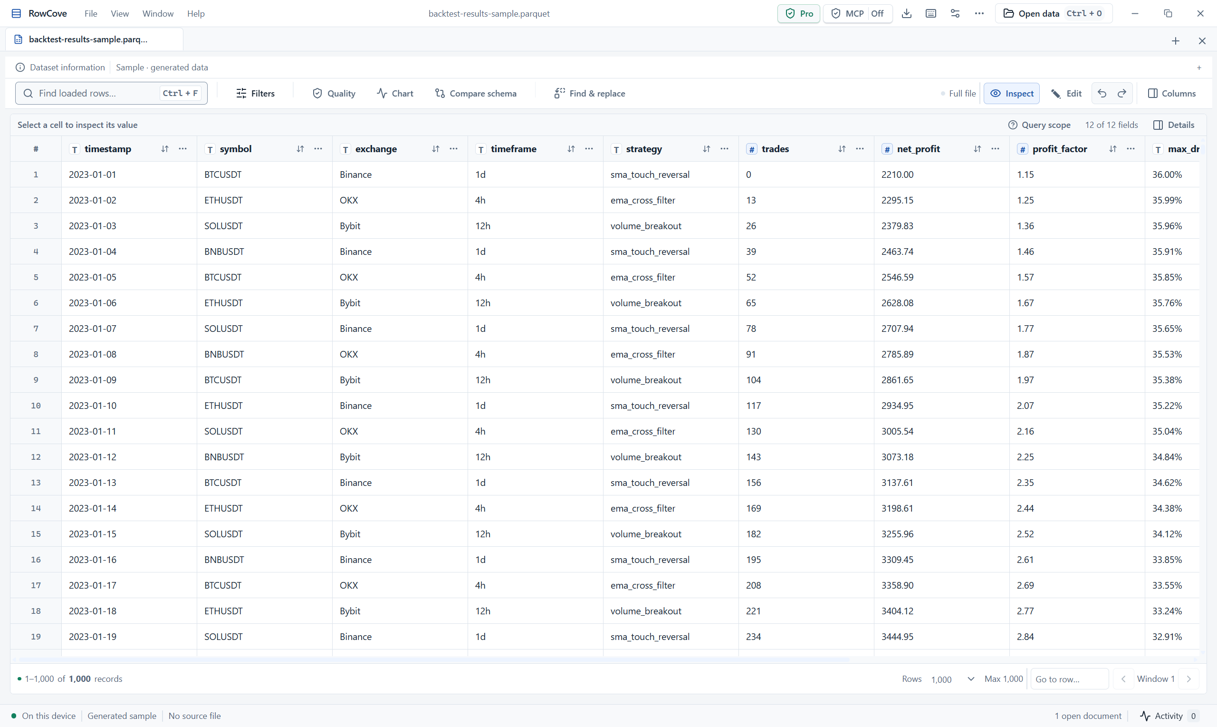Open Find & replace
Image resolution: width=1217 pixels, height=727 pixels.
[589, 93]
